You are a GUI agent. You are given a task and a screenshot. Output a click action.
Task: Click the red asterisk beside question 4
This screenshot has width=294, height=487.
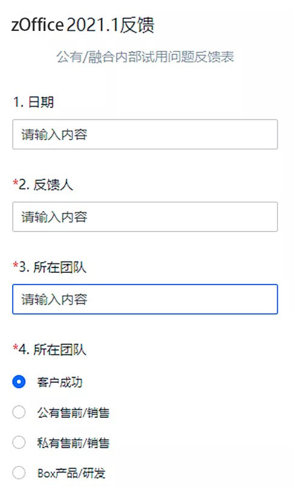(16, 348)
